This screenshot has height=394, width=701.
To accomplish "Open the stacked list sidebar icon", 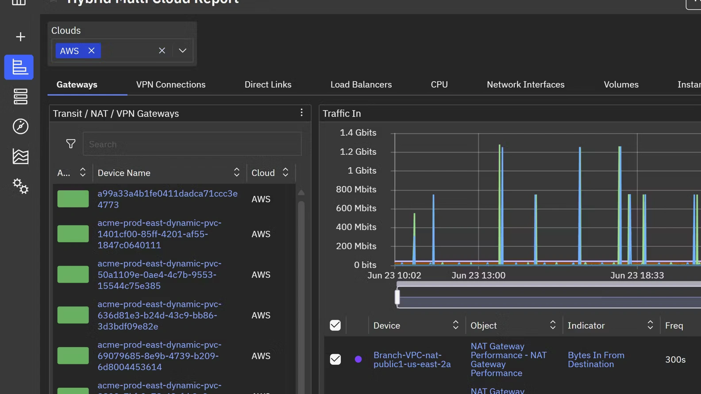I will click(x=20, y=96).
